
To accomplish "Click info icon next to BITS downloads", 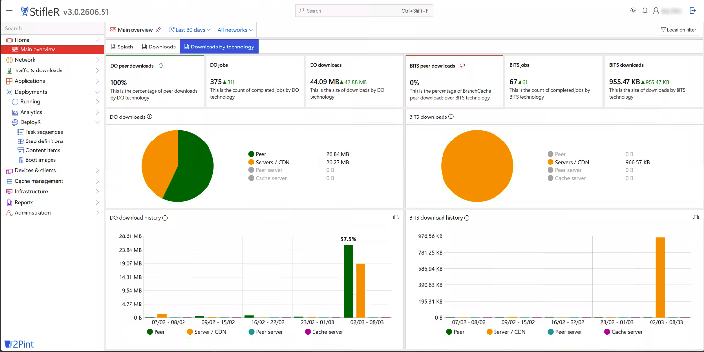I will [x=451, y=117].
